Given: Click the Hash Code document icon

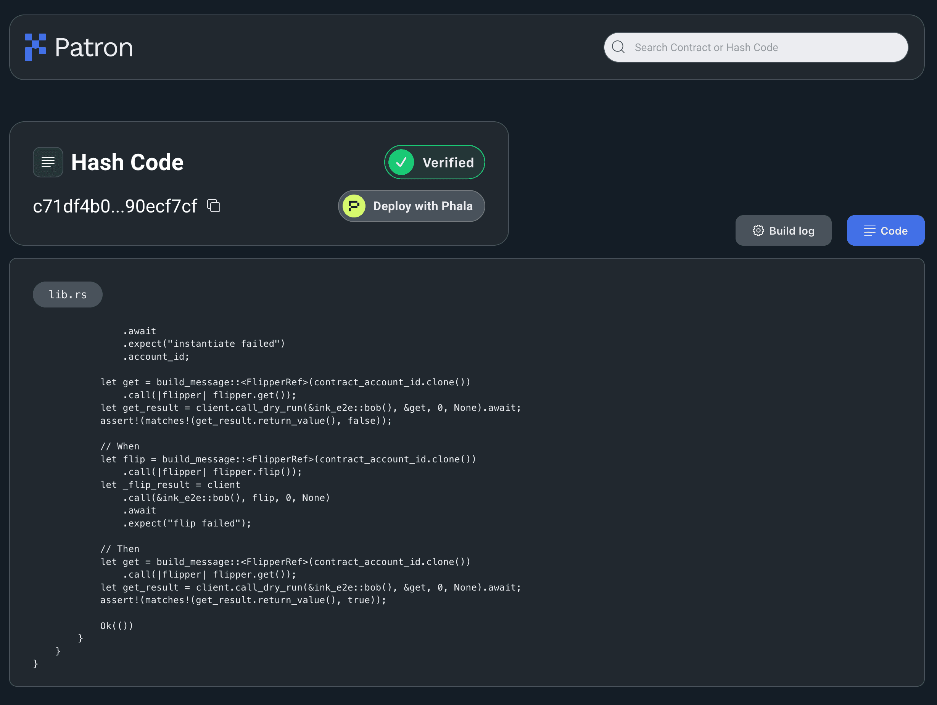Looking at the screenshot, I should [48, 162].
